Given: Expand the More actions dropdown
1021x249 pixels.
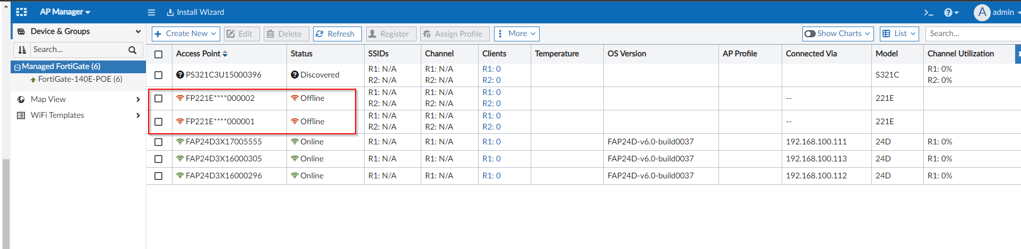Looking at the screenshot, I should [x=516, y=33].
